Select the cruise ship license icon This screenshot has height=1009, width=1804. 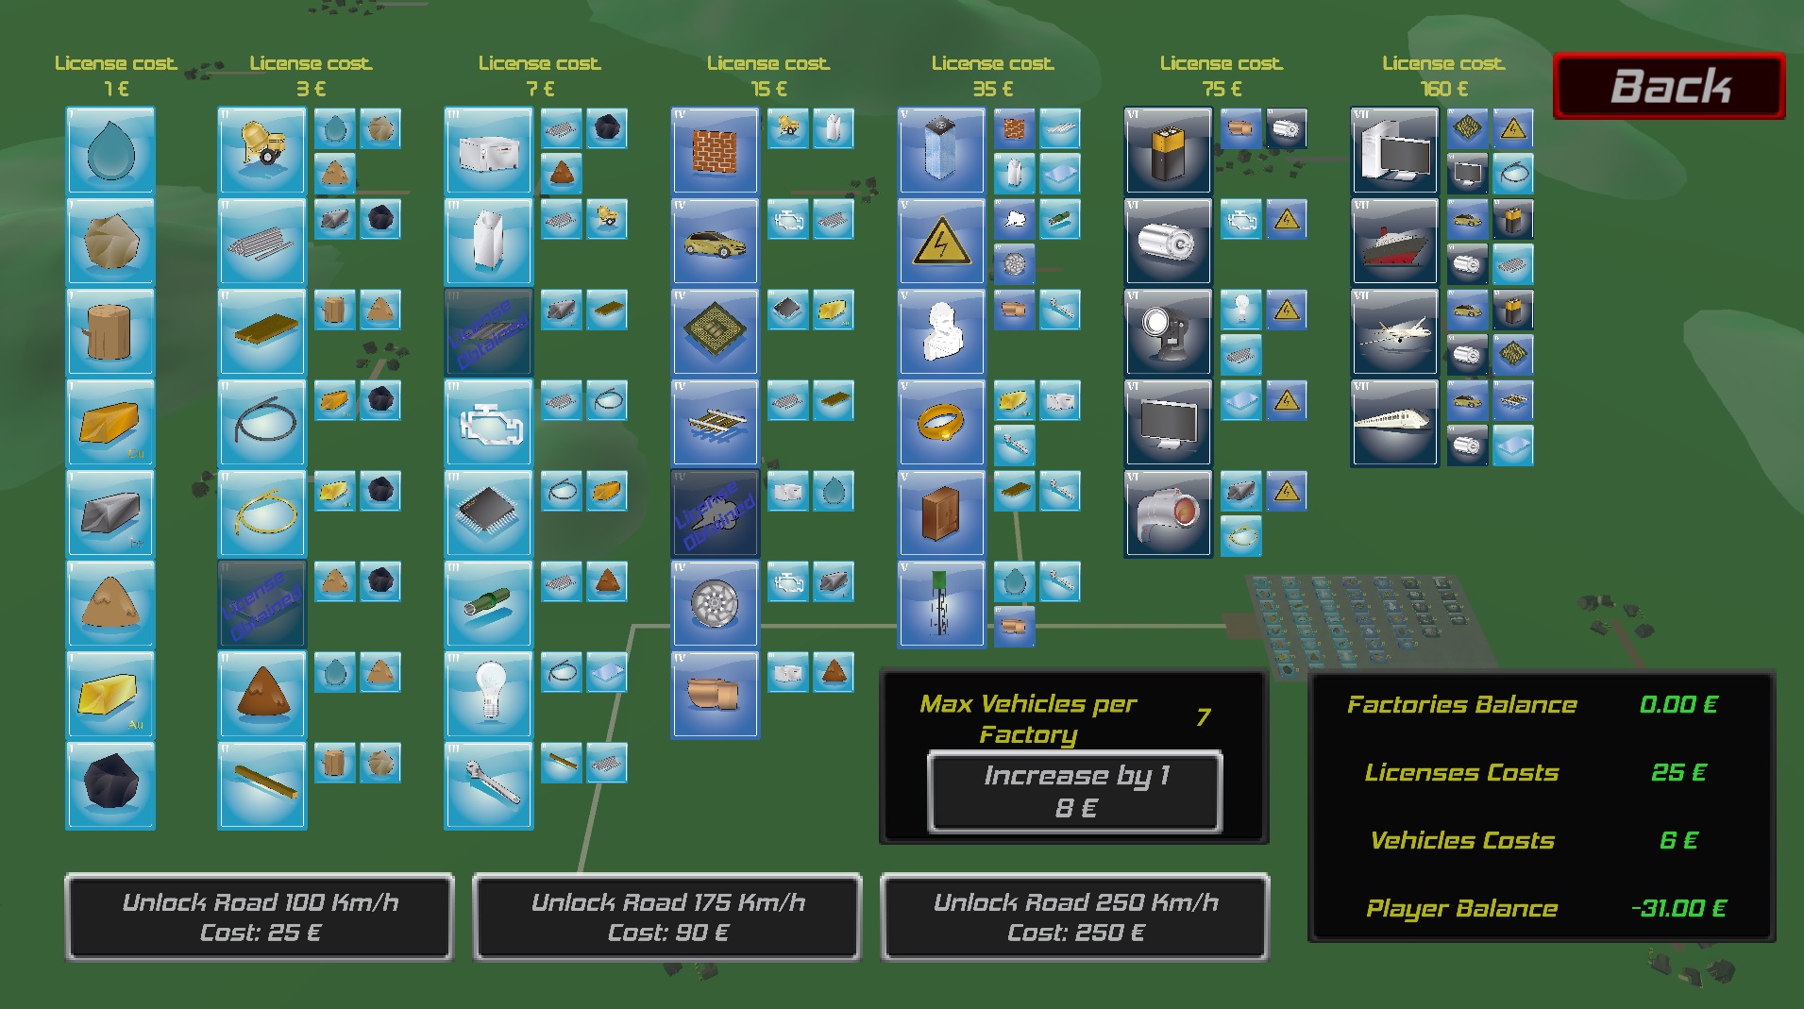(x=1394, y=242)
